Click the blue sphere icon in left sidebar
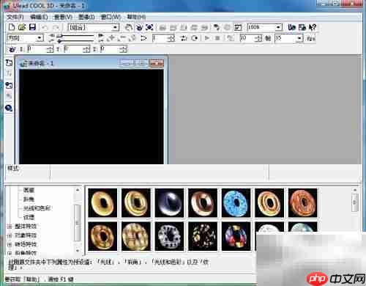Screen dimensions: 366x286 pos(9,108)
